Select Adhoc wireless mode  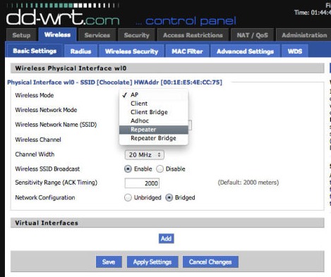point(154,121)
